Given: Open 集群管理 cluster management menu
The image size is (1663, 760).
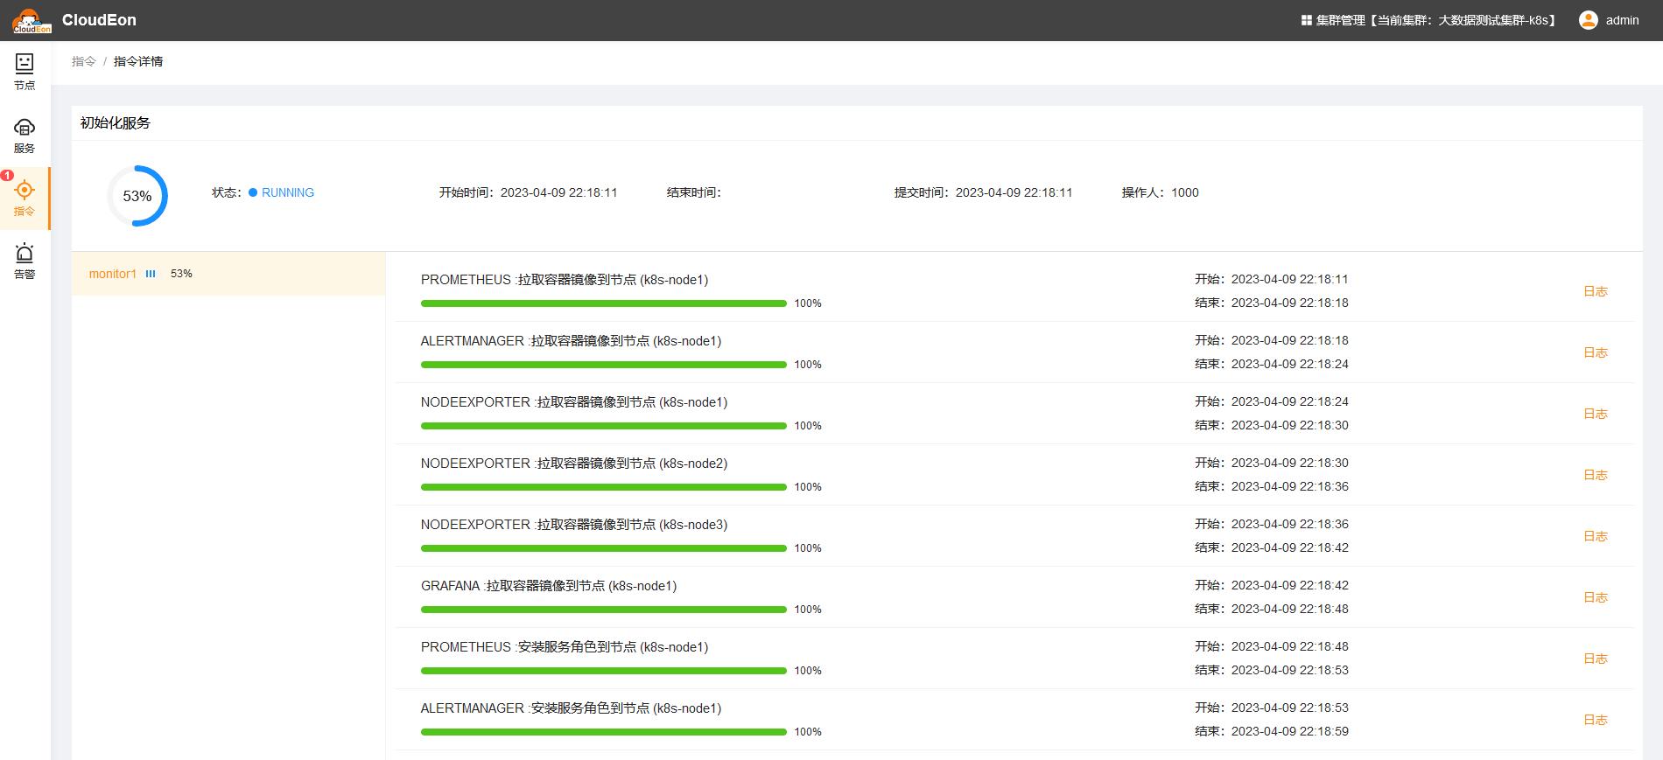Looking at the screenshot, I should (x=1429, y=20).
